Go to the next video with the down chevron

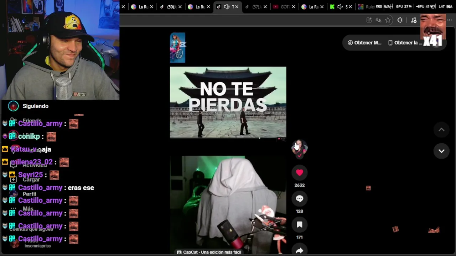441,151
